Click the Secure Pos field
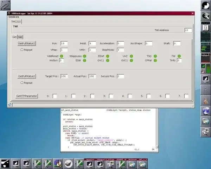 [120, 76]
